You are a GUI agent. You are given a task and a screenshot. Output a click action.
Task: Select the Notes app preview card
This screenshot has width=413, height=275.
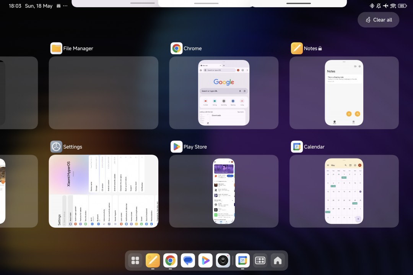tap(344, 93)
